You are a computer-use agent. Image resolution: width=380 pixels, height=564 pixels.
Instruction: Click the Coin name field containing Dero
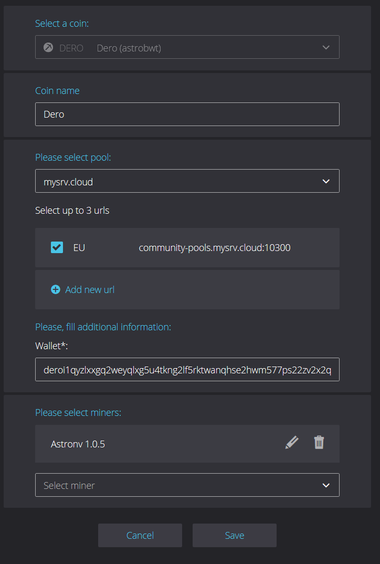pos(187,114)
